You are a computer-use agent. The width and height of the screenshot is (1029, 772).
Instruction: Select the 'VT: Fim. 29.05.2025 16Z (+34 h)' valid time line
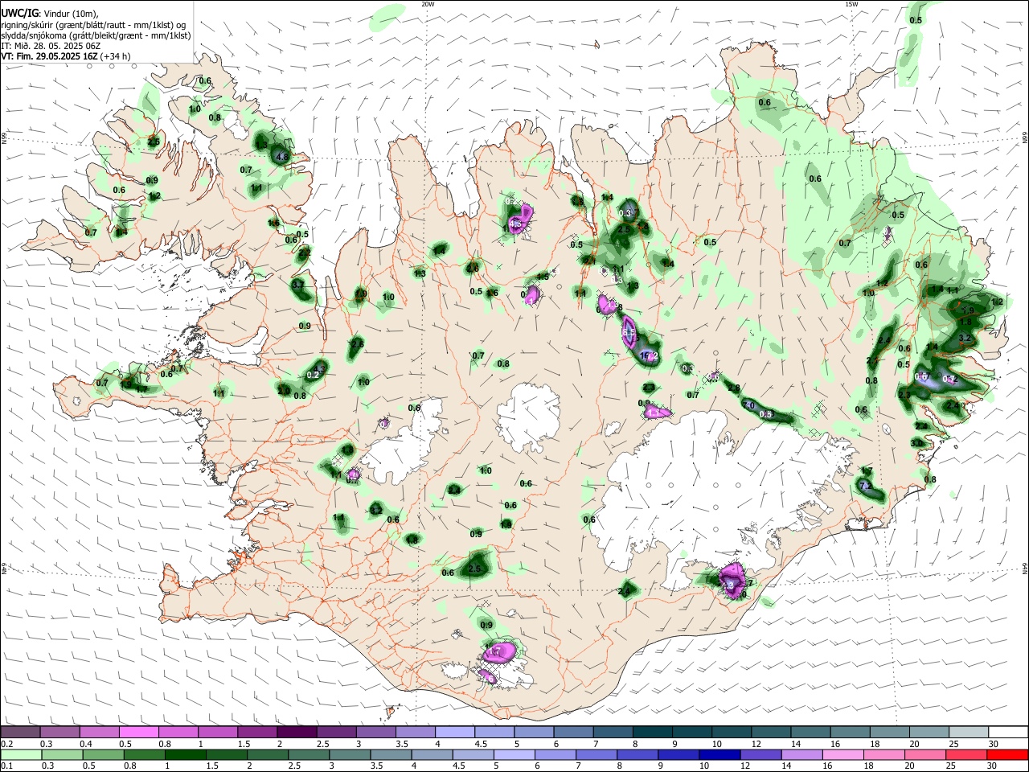(66, 56)
